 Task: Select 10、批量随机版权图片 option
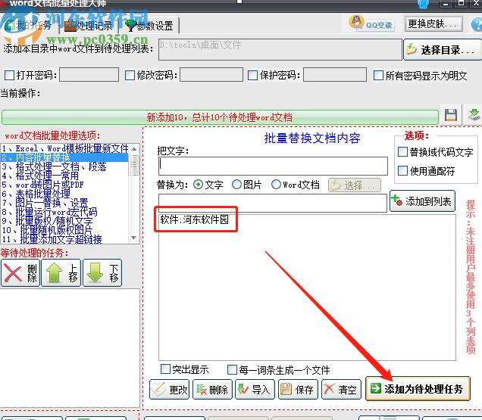pos(65,230)
